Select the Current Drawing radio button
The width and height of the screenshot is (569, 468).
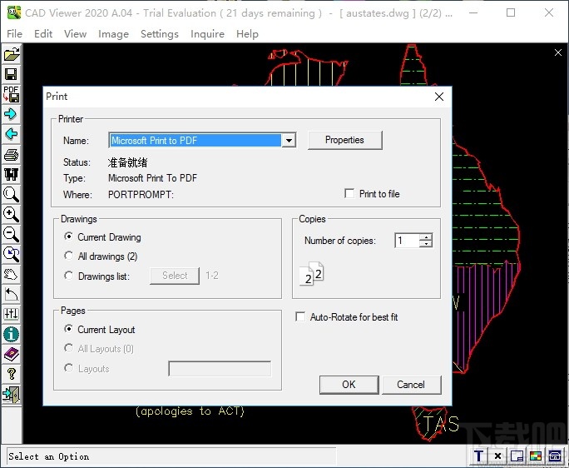(68, 236)
